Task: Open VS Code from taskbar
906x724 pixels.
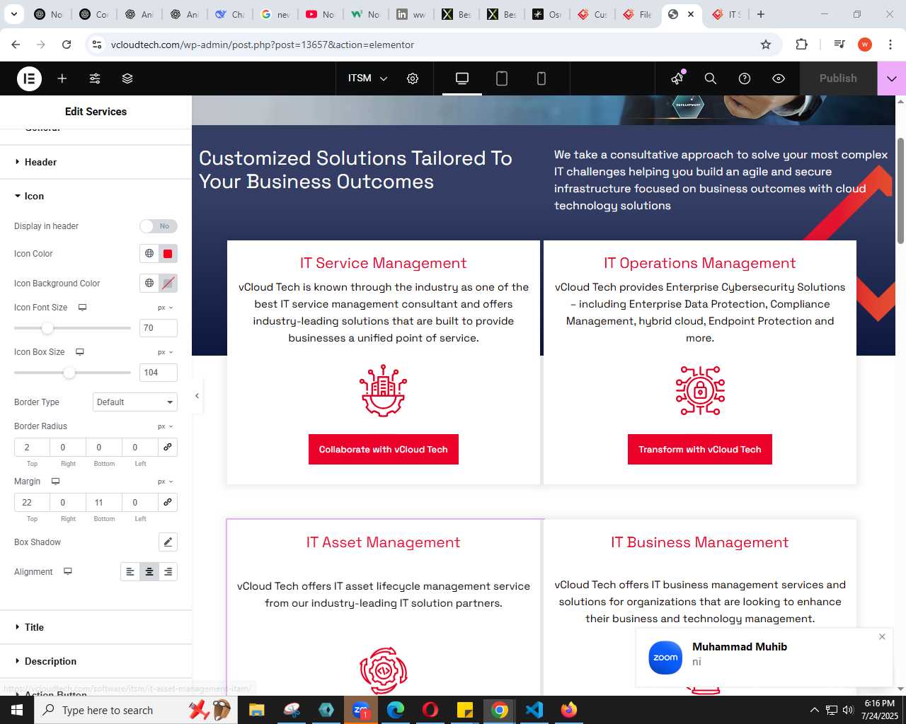Action: pos(534,710)
